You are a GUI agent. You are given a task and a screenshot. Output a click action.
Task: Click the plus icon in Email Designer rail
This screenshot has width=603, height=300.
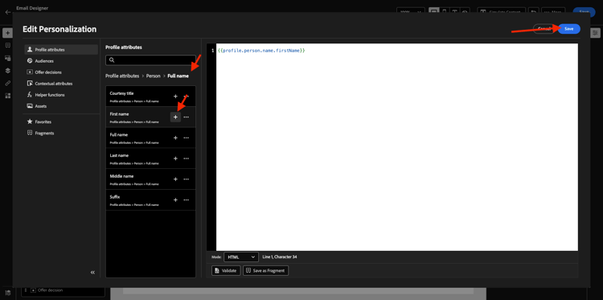(x=7, y=34)
